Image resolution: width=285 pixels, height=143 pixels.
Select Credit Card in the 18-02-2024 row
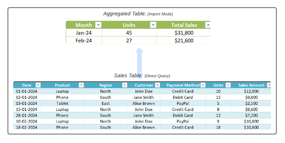pyautogui.click(x=183, y=127)
